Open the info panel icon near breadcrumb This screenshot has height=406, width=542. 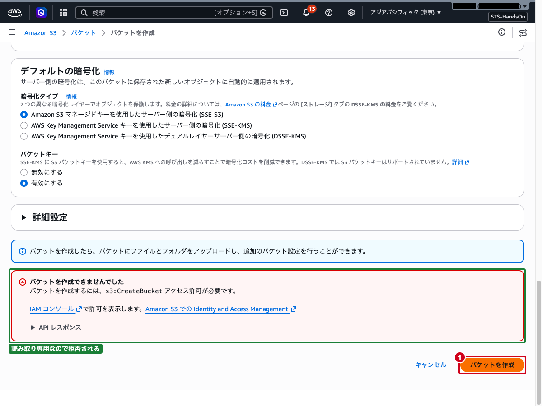point(501,32)
